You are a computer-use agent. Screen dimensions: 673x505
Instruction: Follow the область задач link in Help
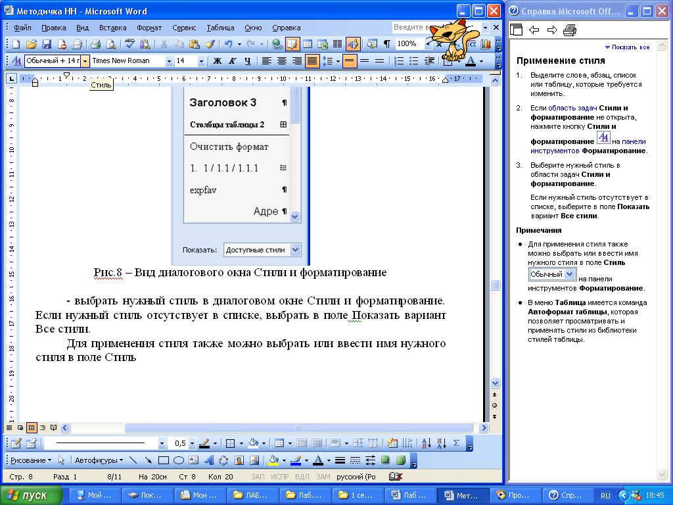pyautogui.click(x=572, y=108)
